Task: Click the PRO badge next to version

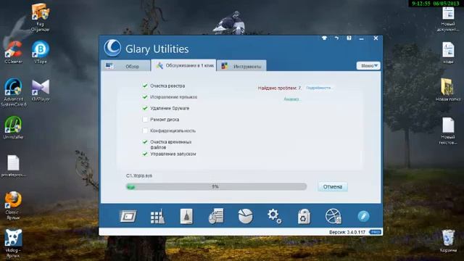Action: pos(375,232)
